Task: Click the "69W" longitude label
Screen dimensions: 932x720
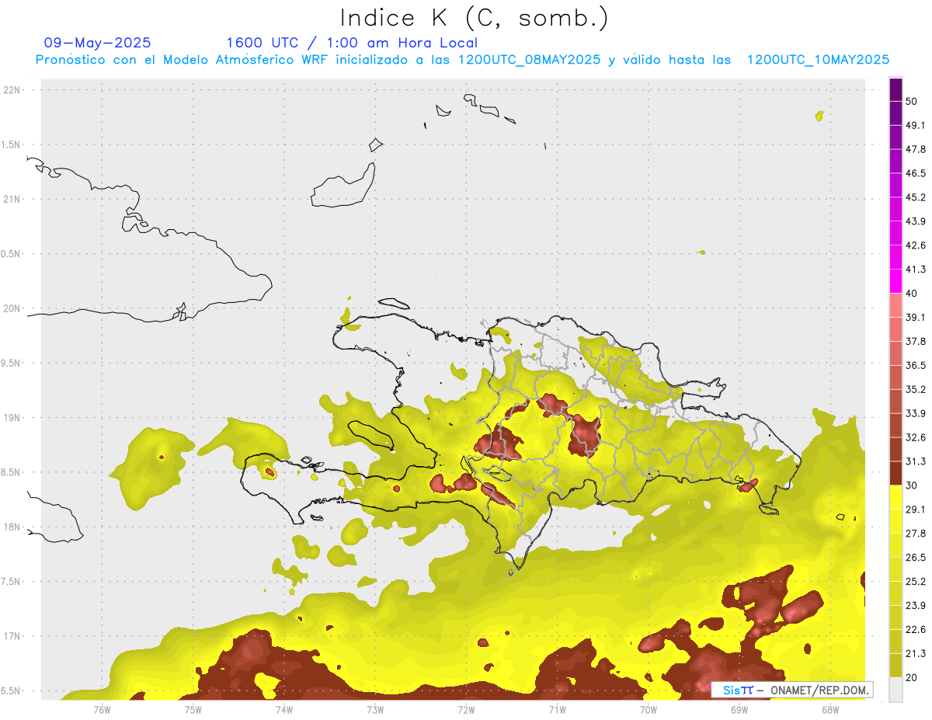Action: click(x=739, y=709)
